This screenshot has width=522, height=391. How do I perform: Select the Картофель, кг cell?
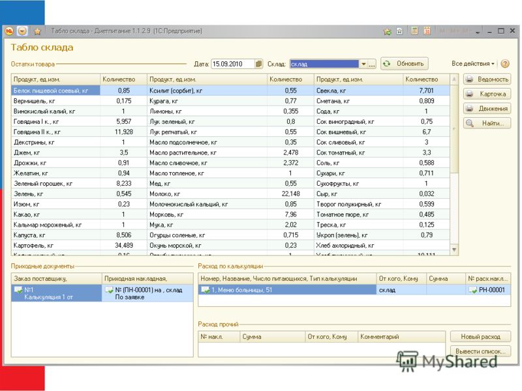[x=55, y=246]
